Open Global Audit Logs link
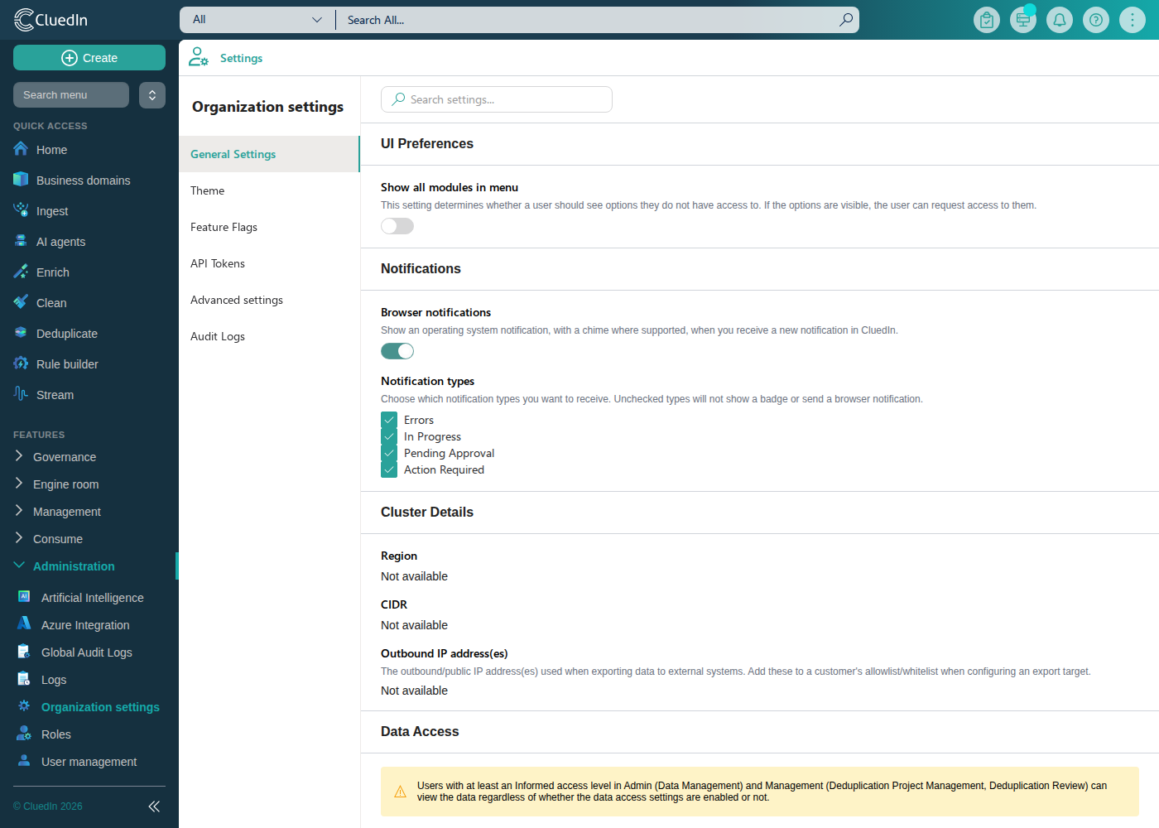Viewport: 1159px width, 828px height. [x=87, y=652]
